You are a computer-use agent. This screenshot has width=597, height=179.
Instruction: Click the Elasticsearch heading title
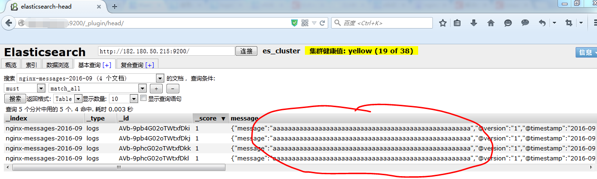coord(45,52)
